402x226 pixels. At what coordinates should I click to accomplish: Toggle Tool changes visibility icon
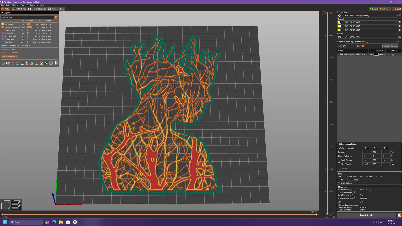click(x=27, y=63)
